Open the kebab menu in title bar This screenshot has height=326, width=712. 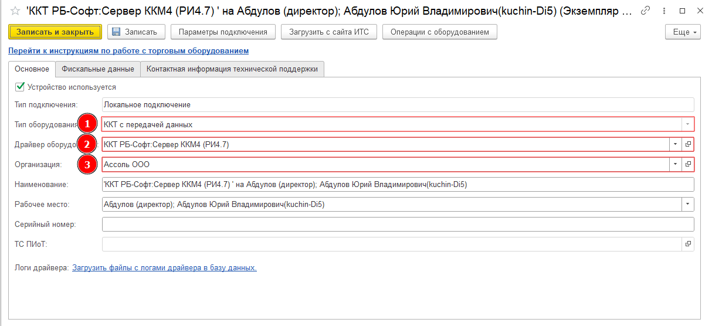[664, 11]
